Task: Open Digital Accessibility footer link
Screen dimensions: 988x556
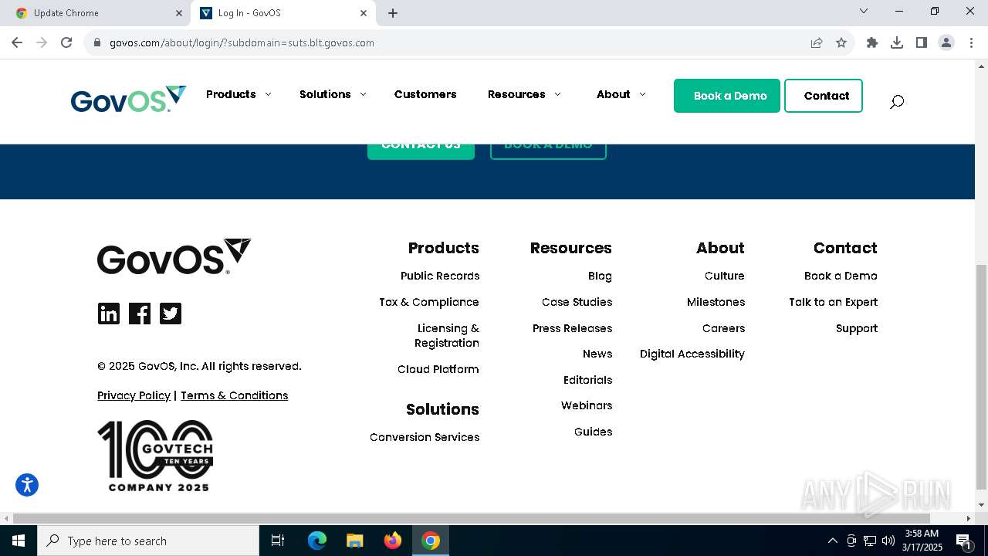Action: [692, 354]
